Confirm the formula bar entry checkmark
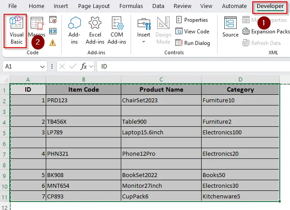The height and width of the screenshot is (210, 290). tap(73, 66)
